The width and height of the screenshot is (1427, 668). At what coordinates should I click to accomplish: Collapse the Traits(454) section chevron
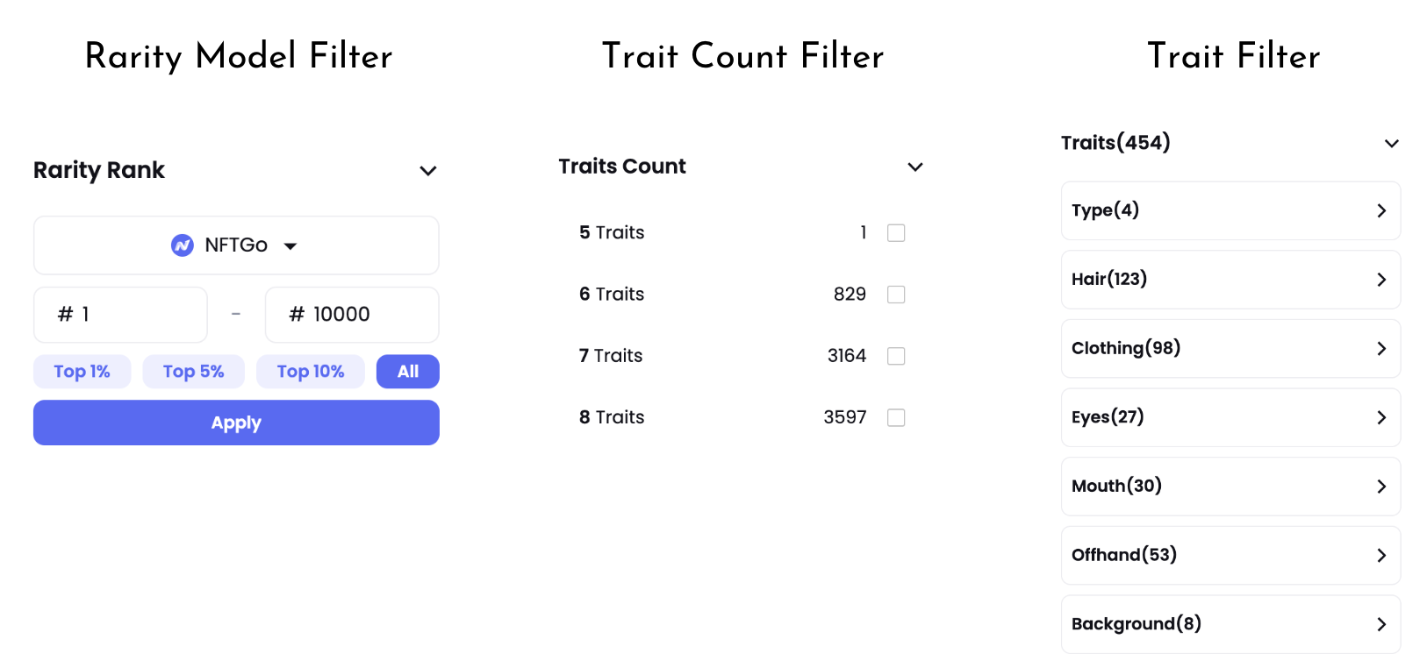1392,144
